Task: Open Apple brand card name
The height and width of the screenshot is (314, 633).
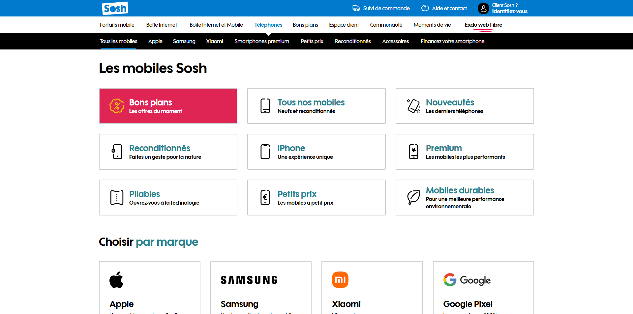Action: click(121, 304)
